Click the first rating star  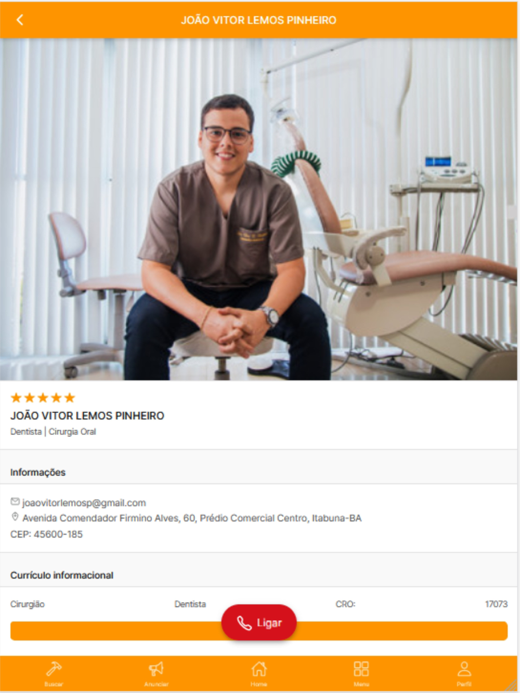(x=16, y=398)
